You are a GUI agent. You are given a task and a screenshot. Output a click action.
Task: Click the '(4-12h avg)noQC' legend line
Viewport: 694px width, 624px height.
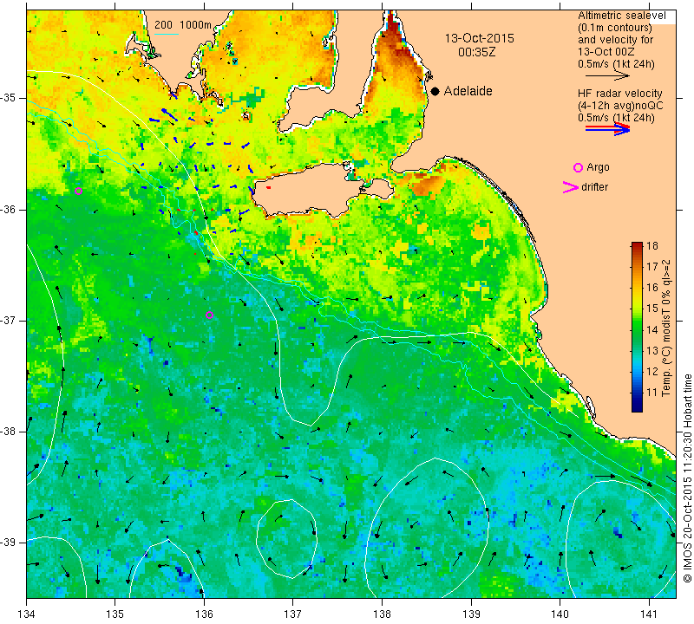pyautogui.click(x=620, y=106)
